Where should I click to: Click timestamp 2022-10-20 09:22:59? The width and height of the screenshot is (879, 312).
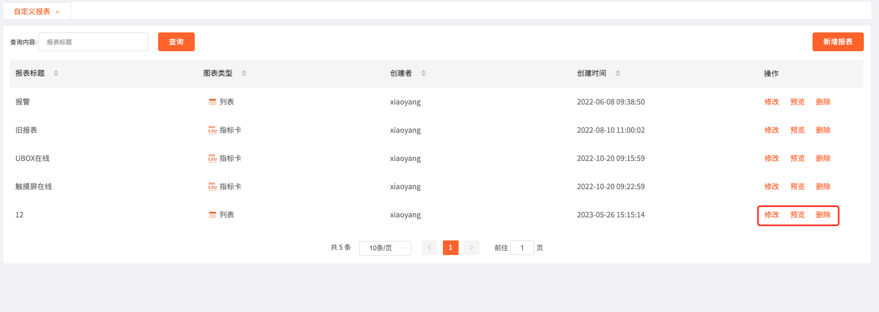coord(611,187)
